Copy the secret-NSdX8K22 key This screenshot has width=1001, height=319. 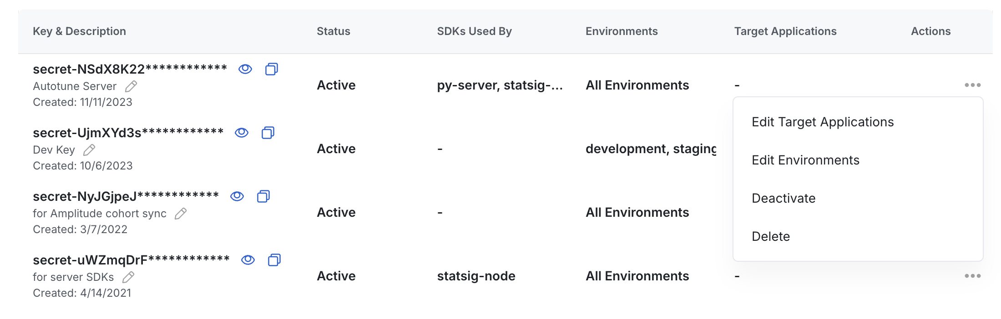click(x=272, y=69)
